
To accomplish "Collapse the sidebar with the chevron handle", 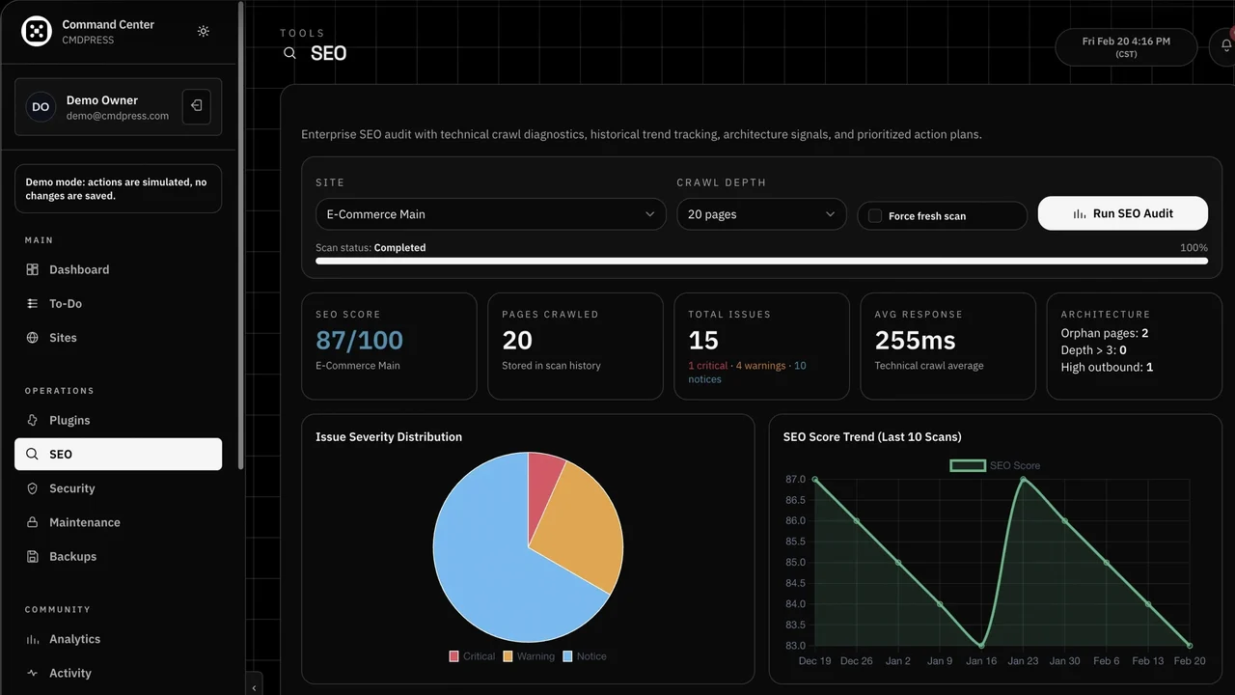I will 254,687.
